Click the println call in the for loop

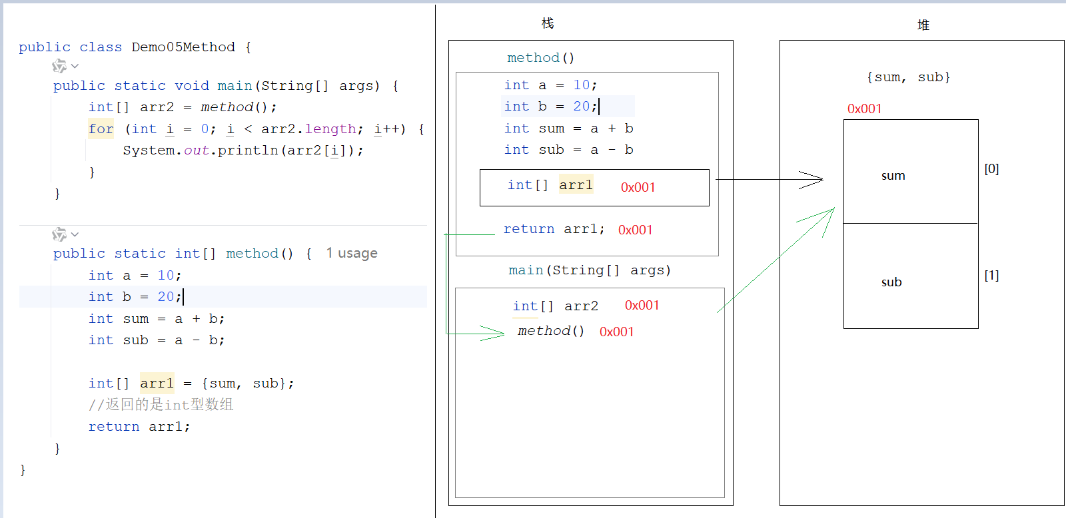click(x=247, y=150)
